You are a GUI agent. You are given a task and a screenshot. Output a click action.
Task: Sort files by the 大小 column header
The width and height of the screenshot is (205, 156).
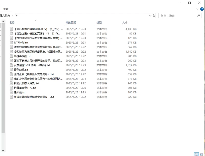(125, 23)
